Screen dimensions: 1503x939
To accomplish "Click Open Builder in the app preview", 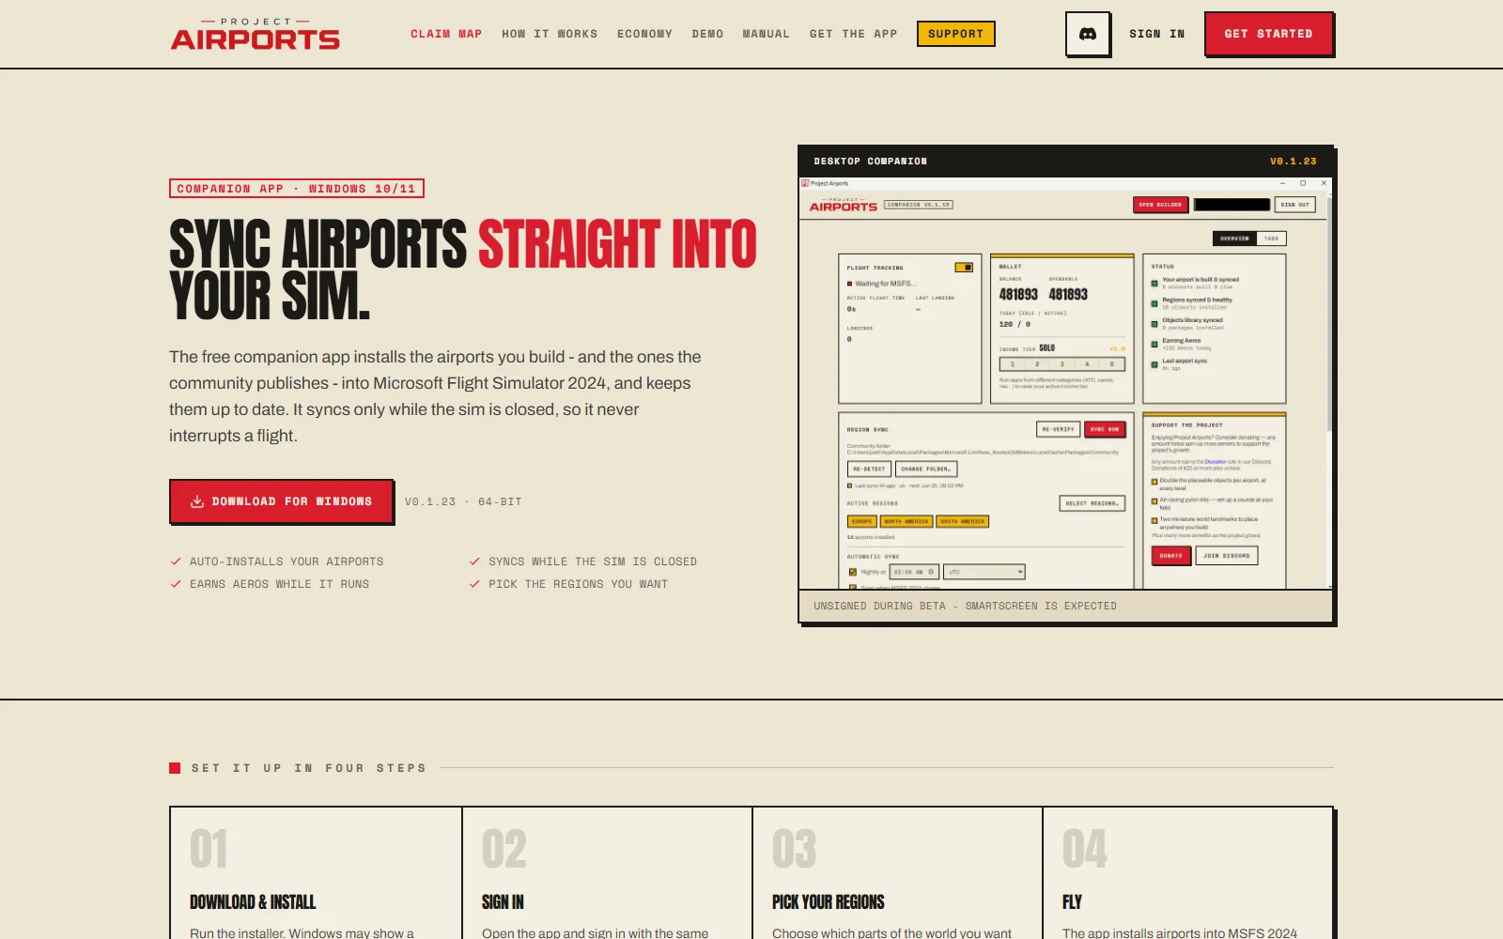I will 1160,205.
